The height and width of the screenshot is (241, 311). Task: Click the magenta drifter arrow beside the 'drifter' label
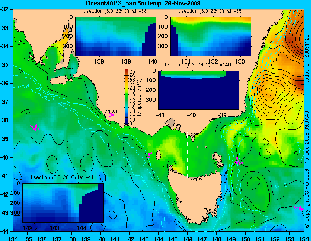pyautogui.click(x=111, y=115)
